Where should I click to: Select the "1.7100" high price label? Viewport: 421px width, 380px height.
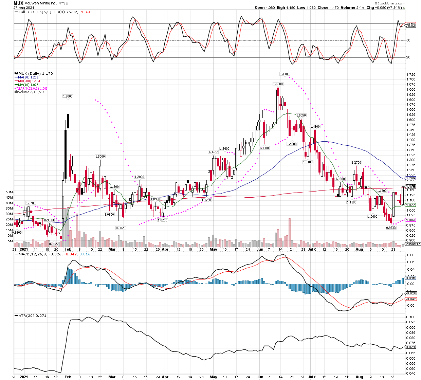285,74
